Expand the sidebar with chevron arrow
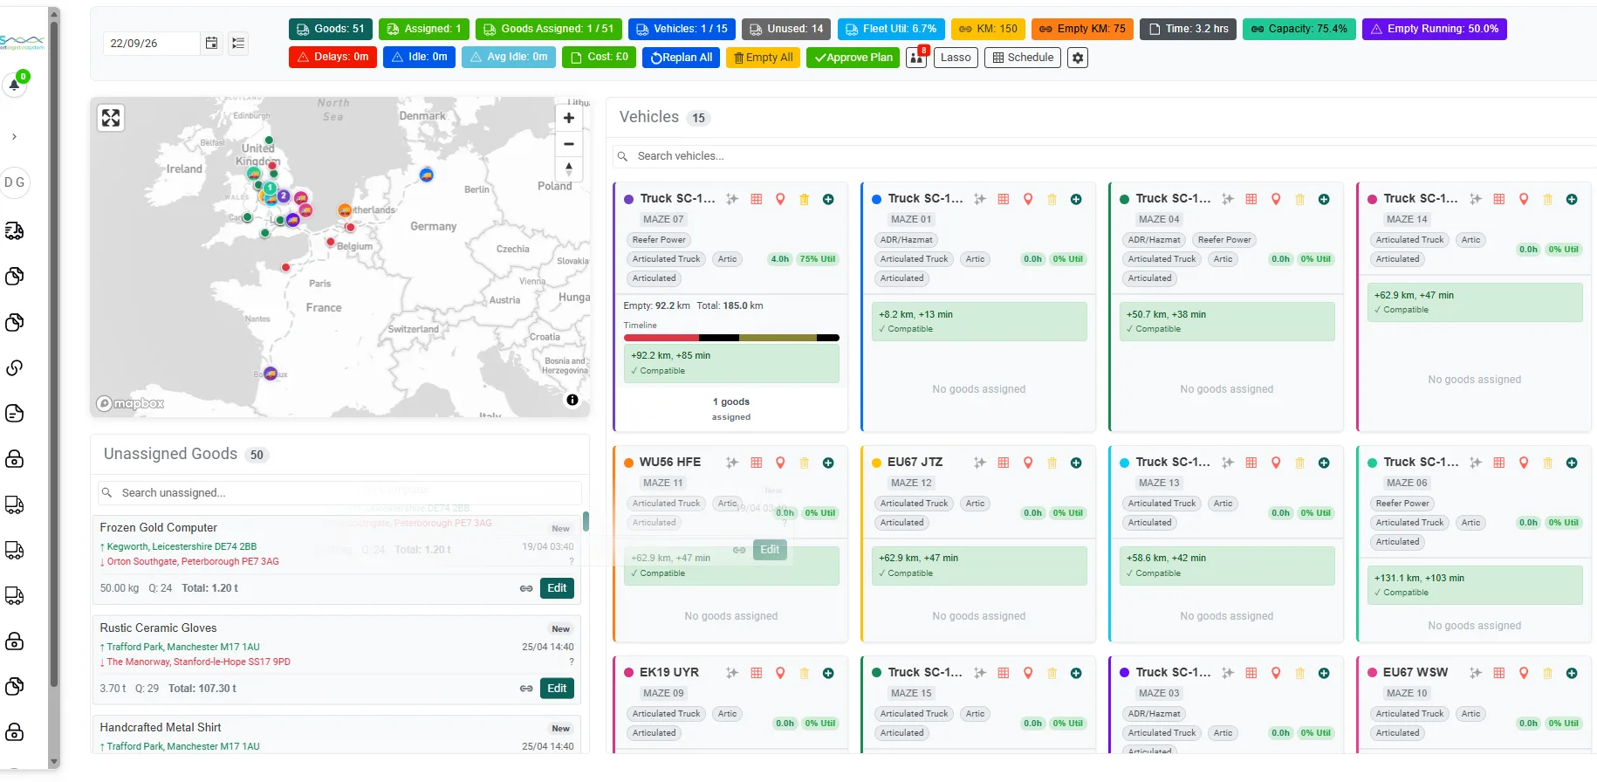The height and width of the screenshot is (782, 1597). [14, 137]
